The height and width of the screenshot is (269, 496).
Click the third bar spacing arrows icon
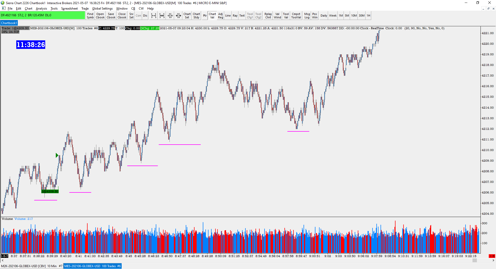[170, 16]
